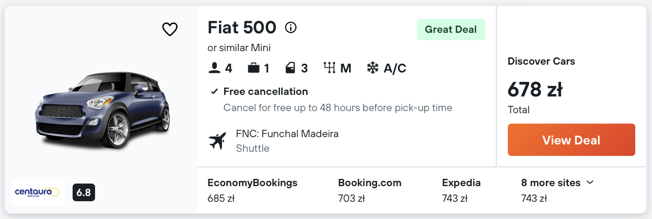Click the Fiat 500 title
Viewport: 652px width, 219px height.
tap(241, 28)
